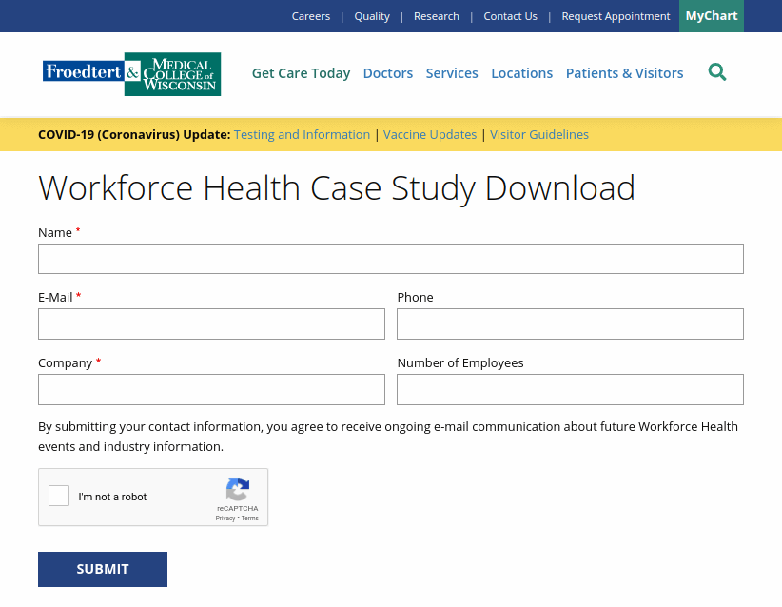The height and width of the screenshot is (607, 782).
Task: Click the COVID-19 (Coronavirus) Update label
Action: point(134,135)
